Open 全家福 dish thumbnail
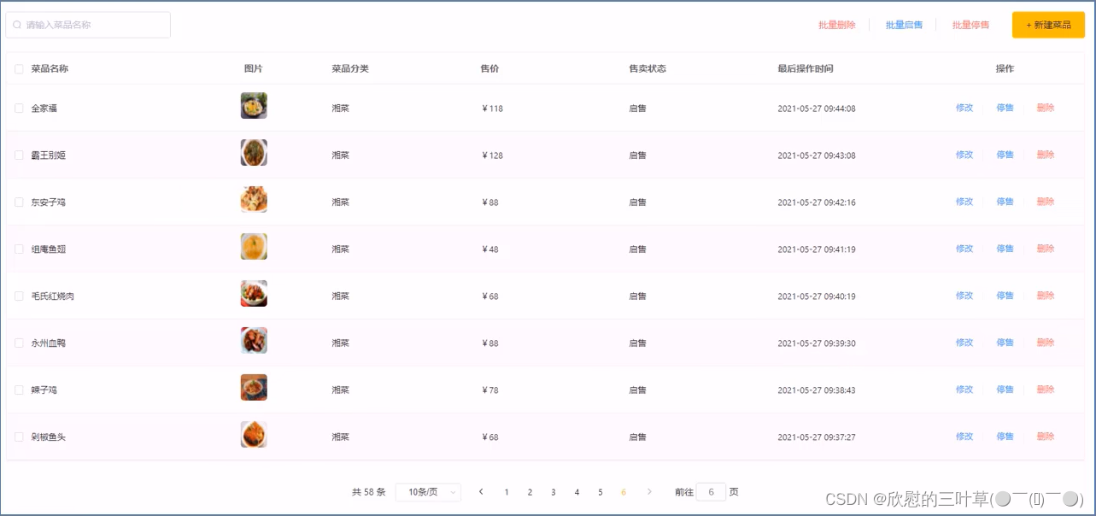Image resolution: width=1096 pixels, height=516 pixels. [254, 106]
